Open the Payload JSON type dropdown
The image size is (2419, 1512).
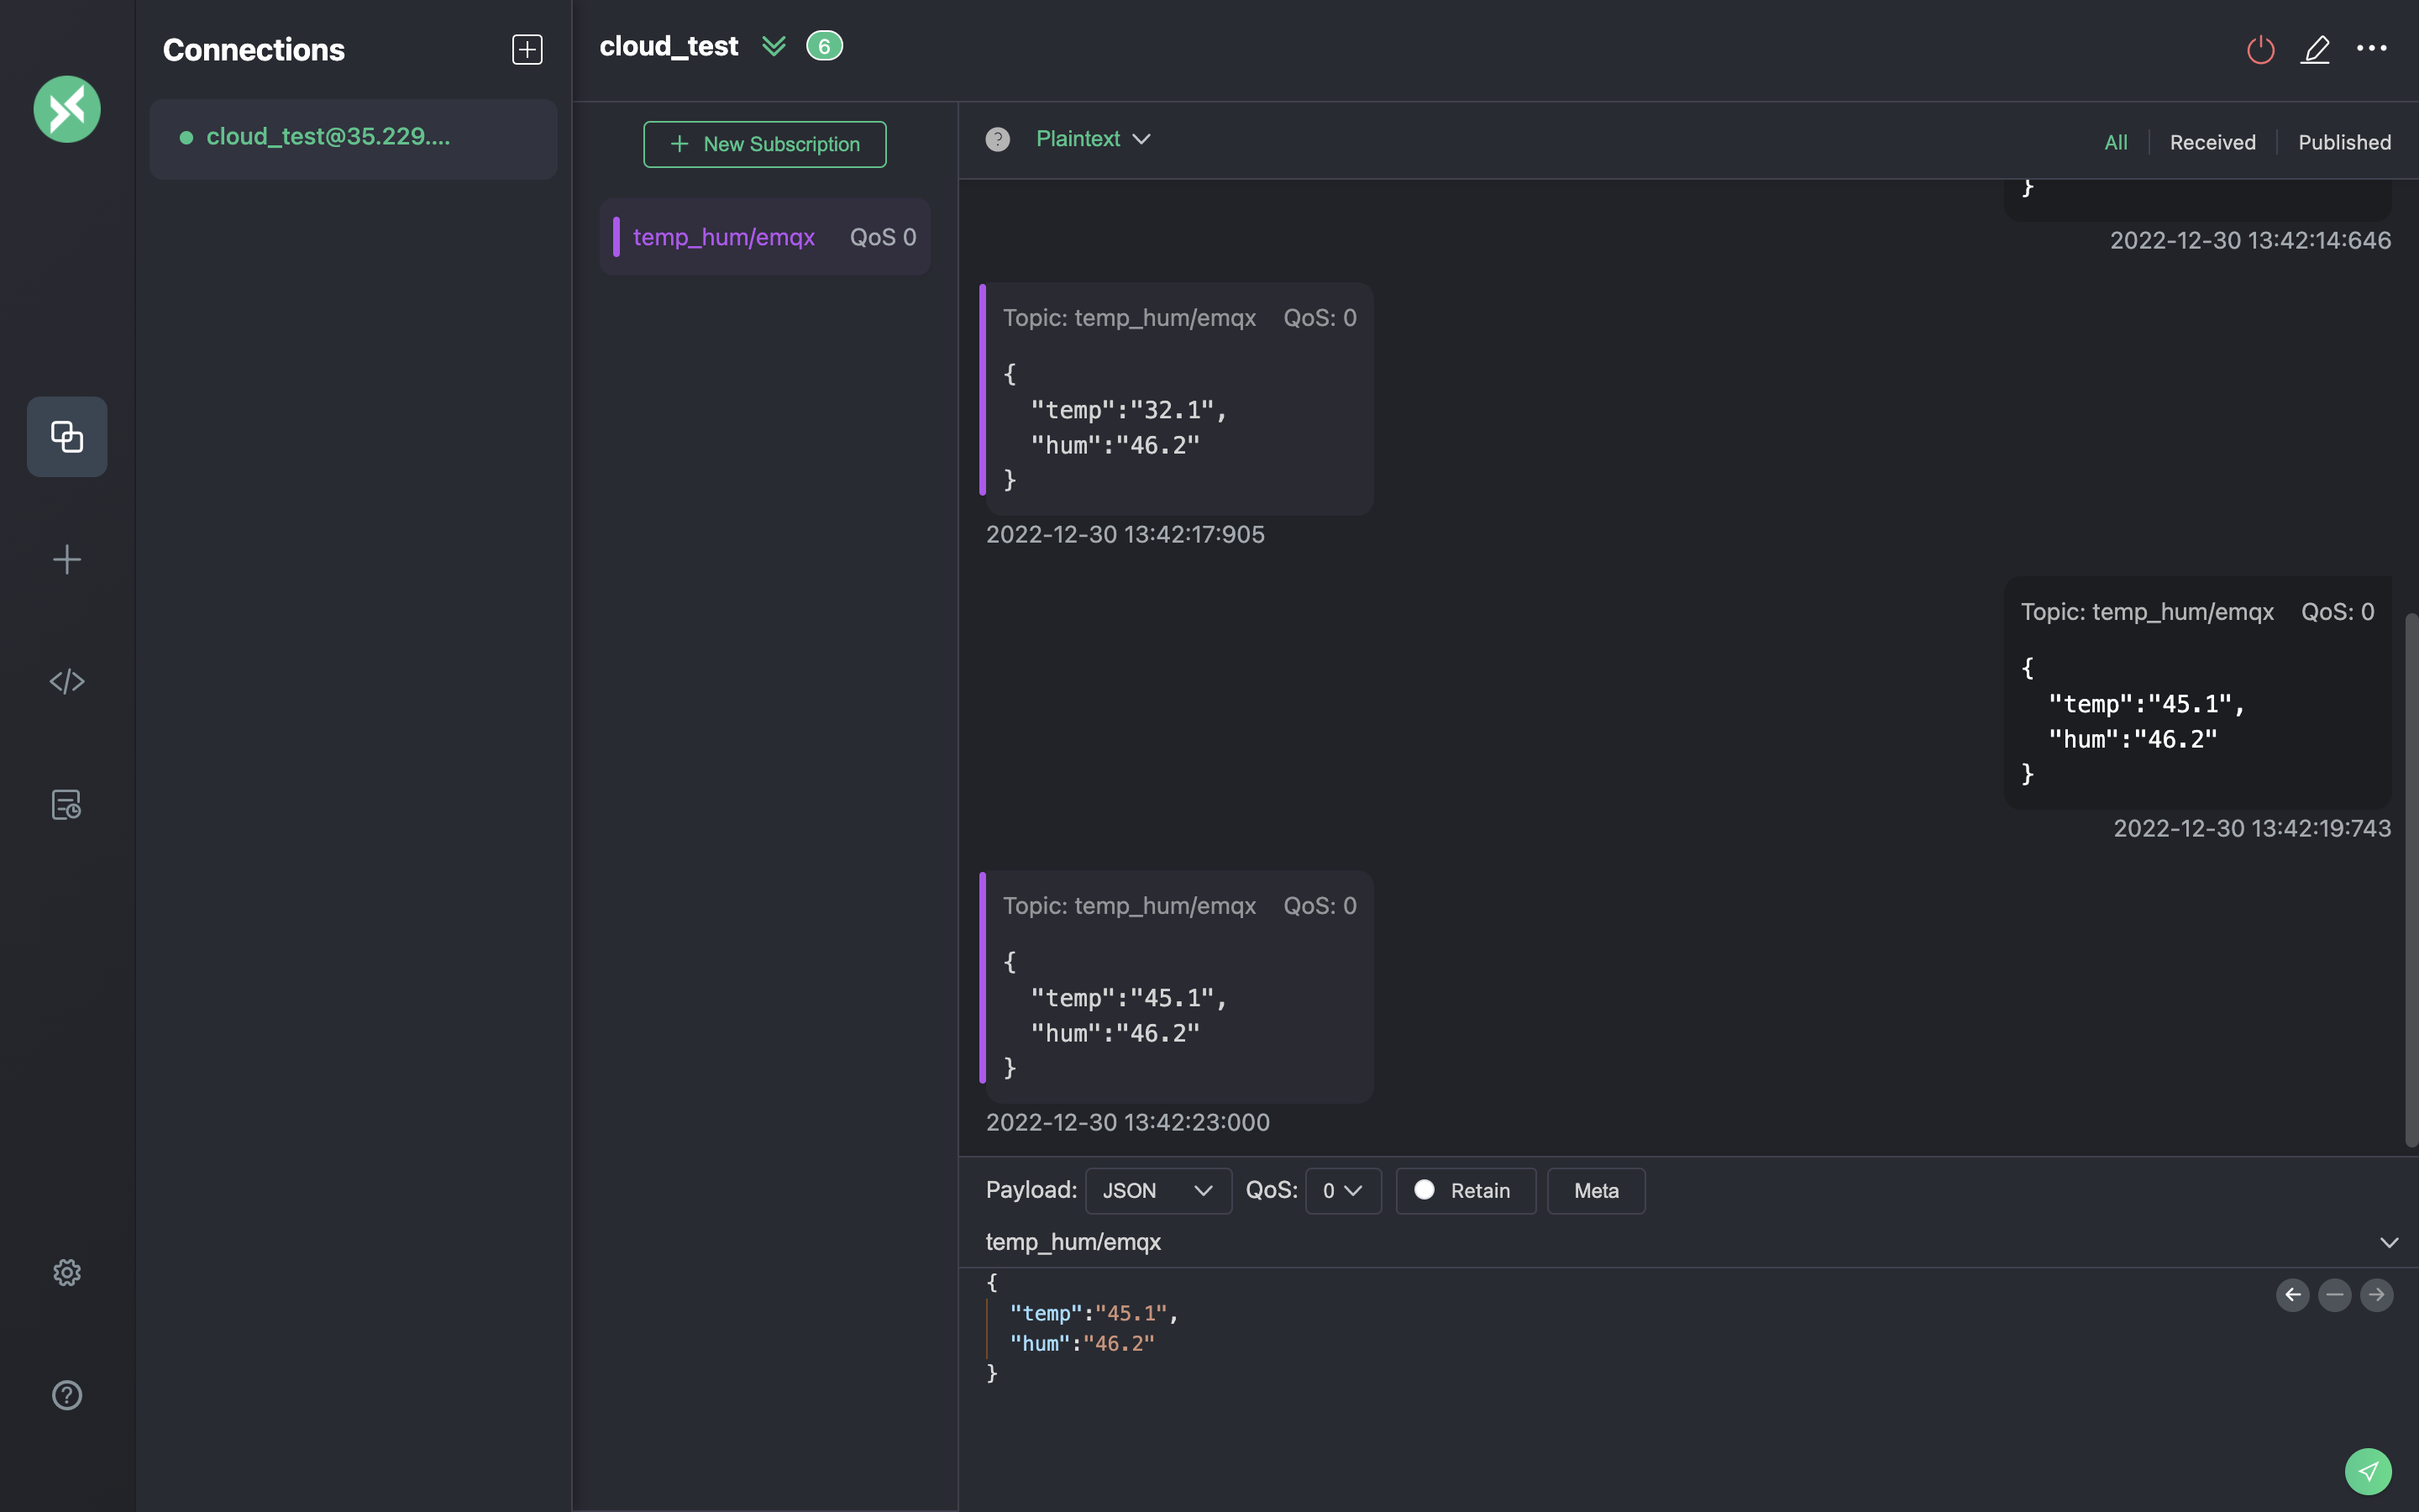pyautogui.click(x=1157, y=1190)
